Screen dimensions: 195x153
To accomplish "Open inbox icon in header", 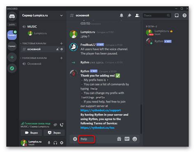I will click(176, 16).
